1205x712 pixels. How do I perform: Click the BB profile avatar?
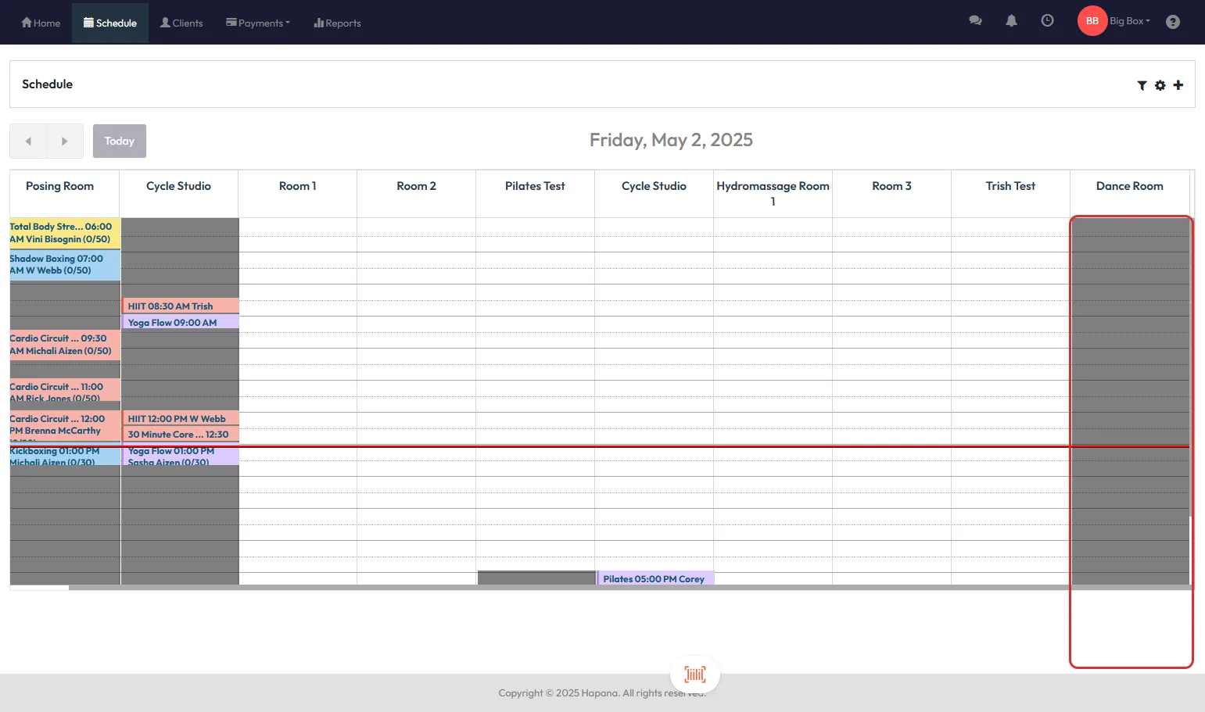(1092, 21)
